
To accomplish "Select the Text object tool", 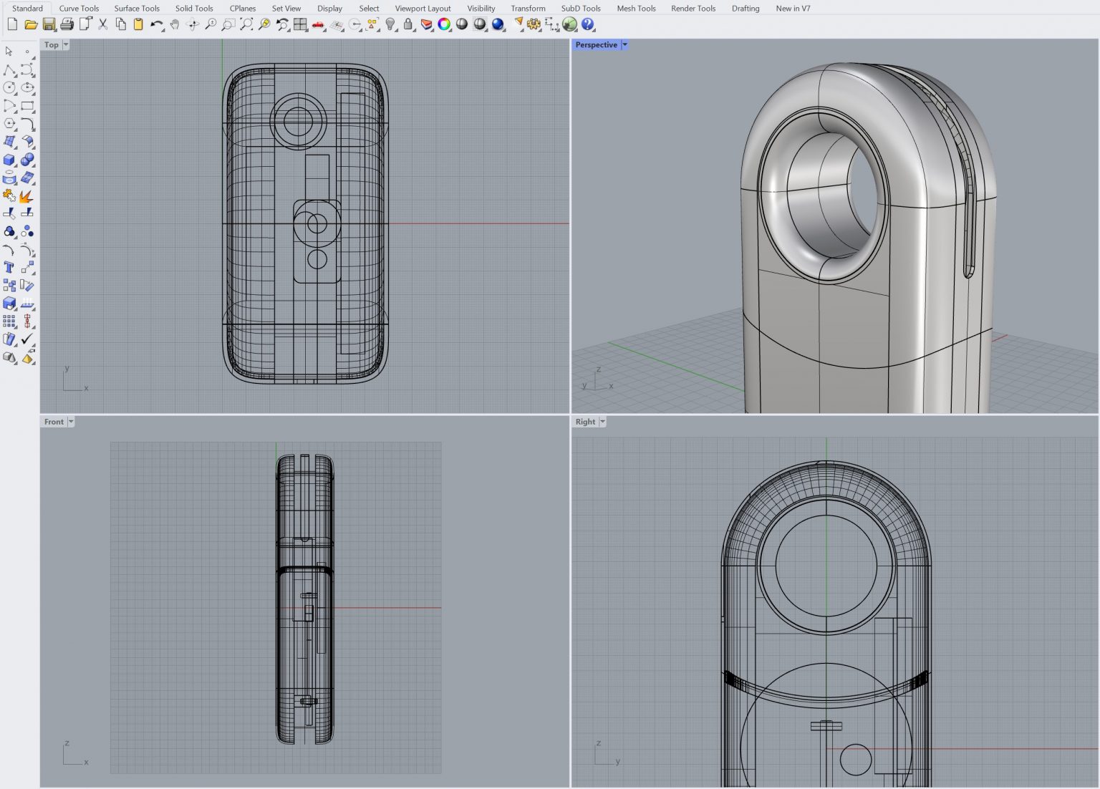I will (x=9, y=267).
